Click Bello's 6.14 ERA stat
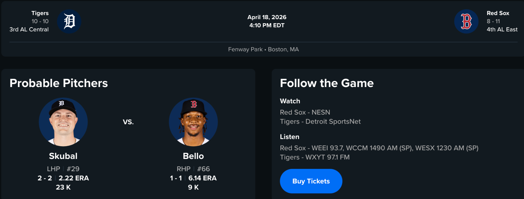Viewport: 524px width, 199px height. pyautogui.click(x=202, y=178)
